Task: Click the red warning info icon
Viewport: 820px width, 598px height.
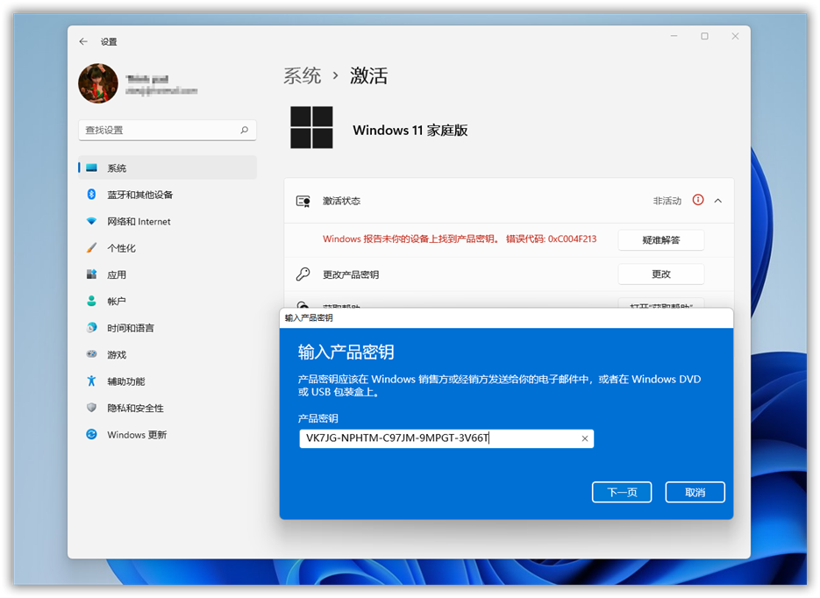Action: (698, 200)
